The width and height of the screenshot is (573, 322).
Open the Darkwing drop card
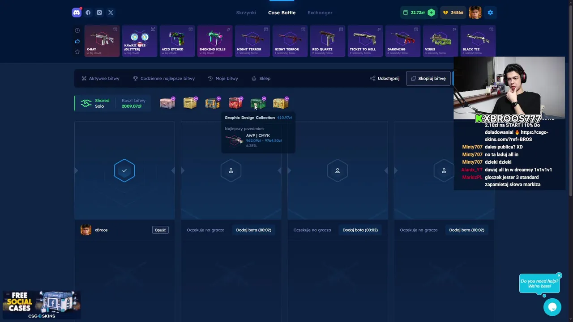click(x=403, y=41)
